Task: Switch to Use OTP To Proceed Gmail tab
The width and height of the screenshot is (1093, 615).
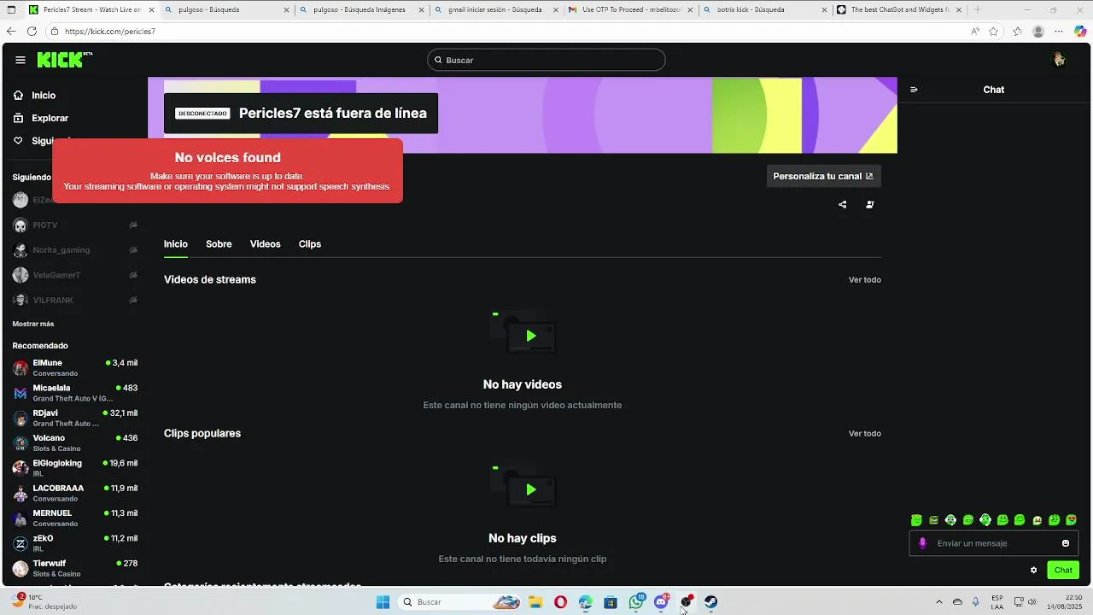Action: coord(630,9)
